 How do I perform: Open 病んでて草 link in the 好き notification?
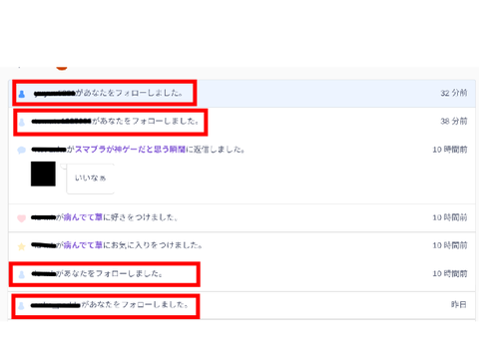pyautogui.click(x=83, y=217)
